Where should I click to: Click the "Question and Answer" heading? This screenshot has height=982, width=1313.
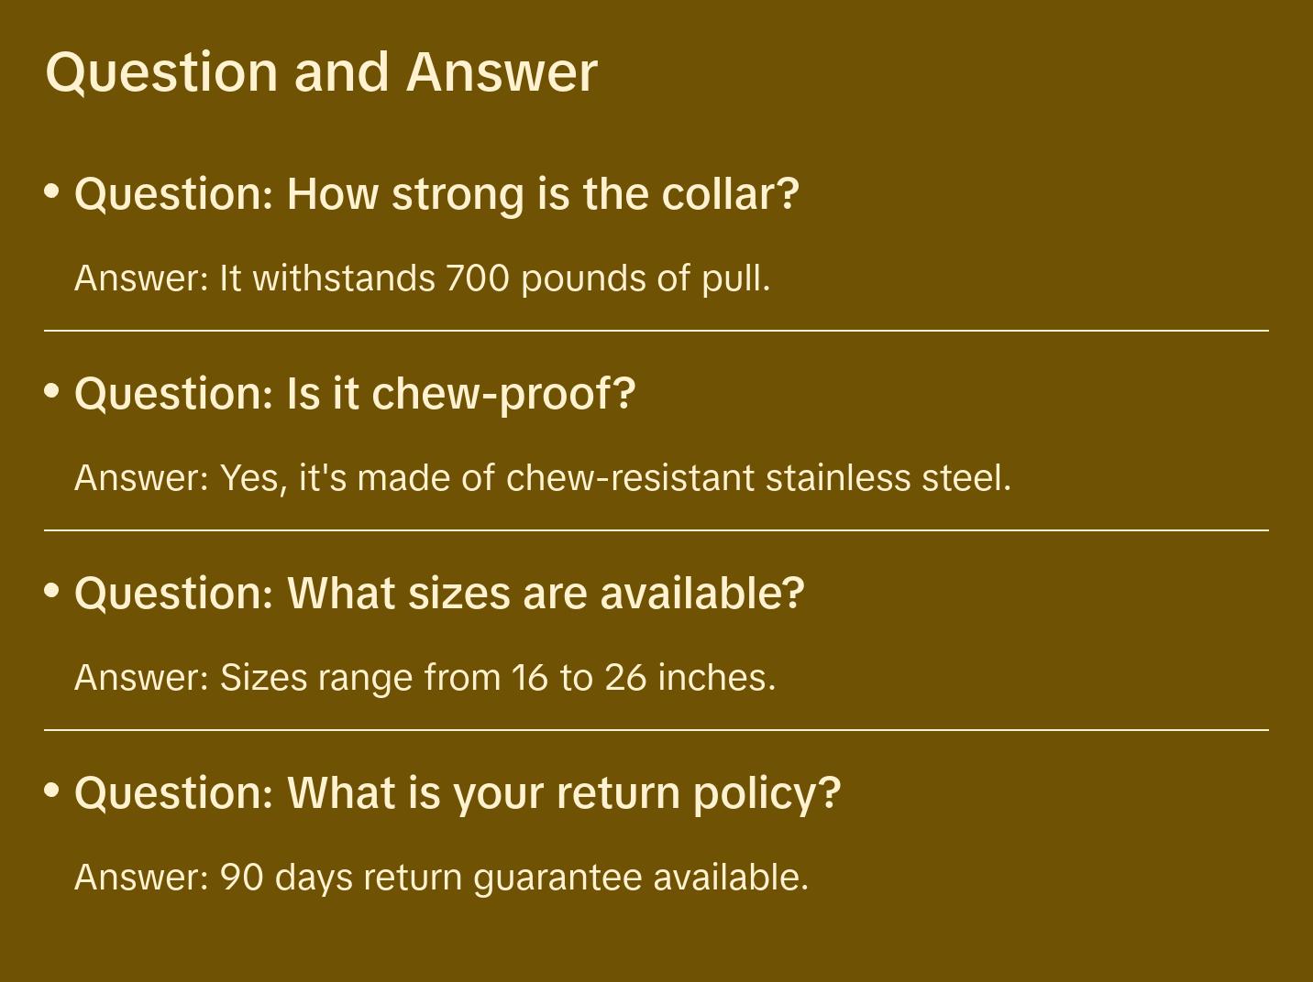(321, 72)
